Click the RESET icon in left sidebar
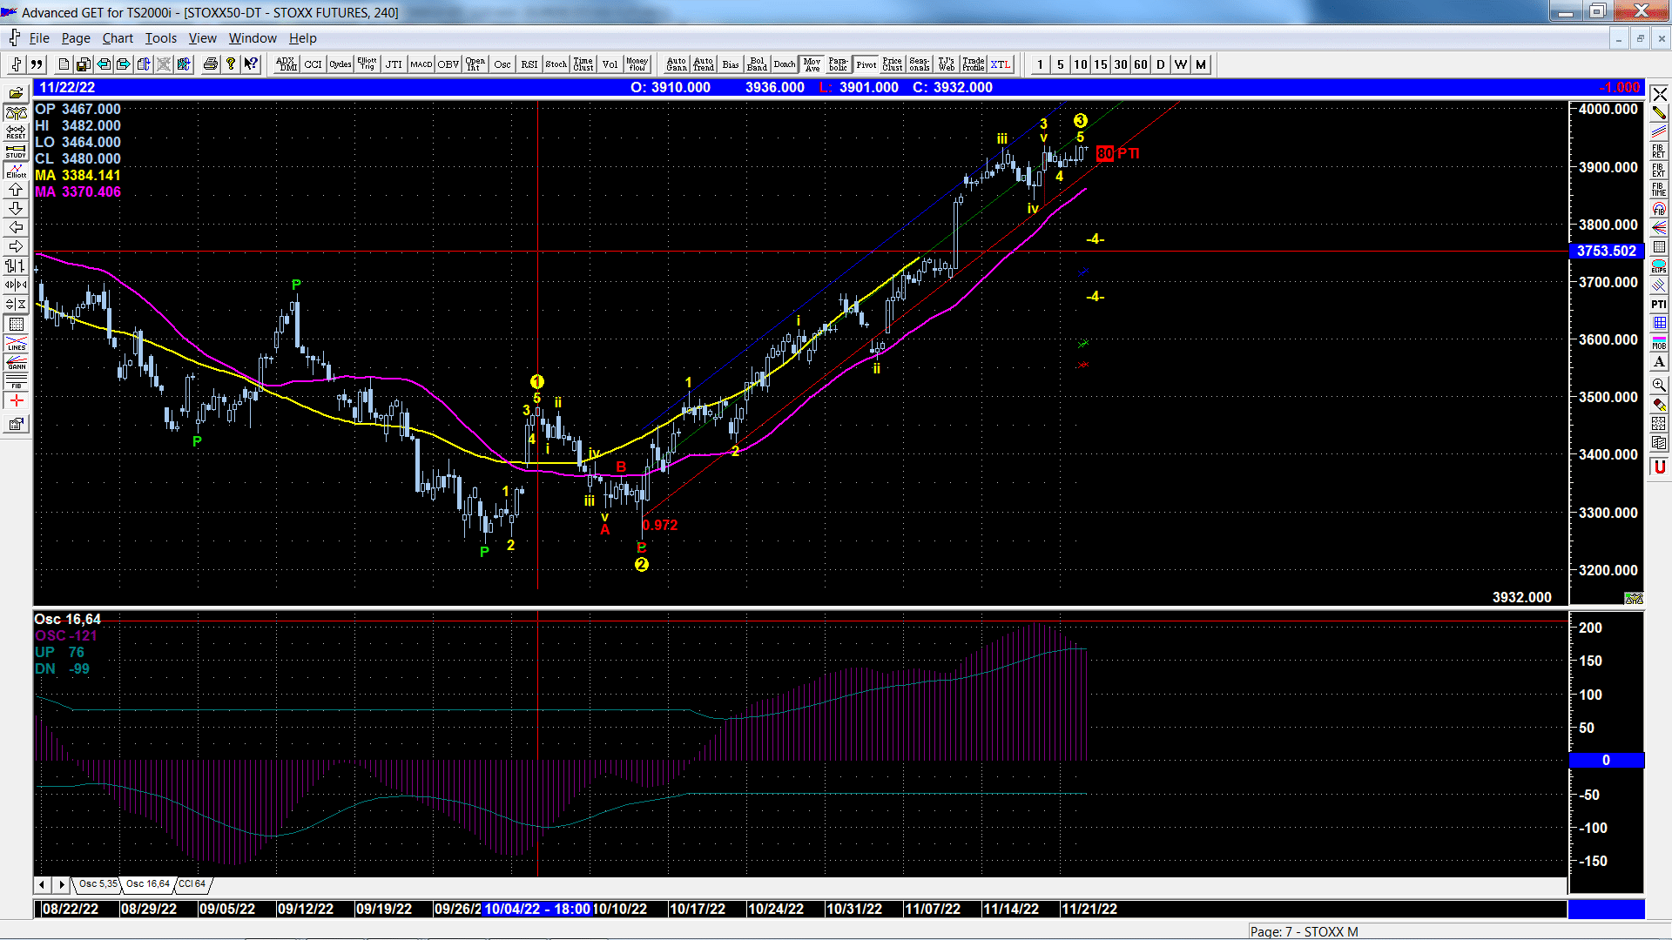Image resolution: width=1672 pixels, height=940 pixels. point(16,132)
